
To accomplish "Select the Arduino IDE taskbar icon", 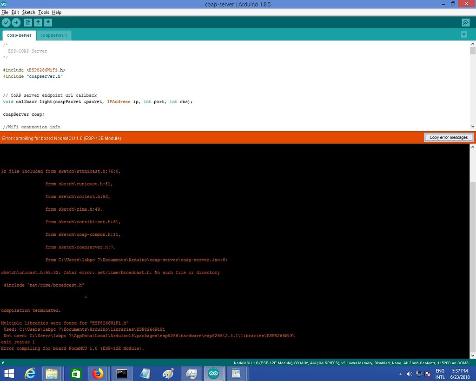I will tap(214, 373).
